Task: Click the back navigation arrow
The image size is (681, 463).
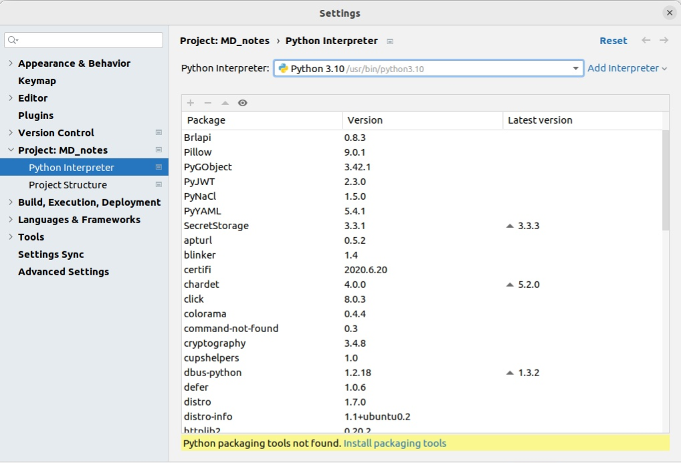Action: click(x=646, y=41)
